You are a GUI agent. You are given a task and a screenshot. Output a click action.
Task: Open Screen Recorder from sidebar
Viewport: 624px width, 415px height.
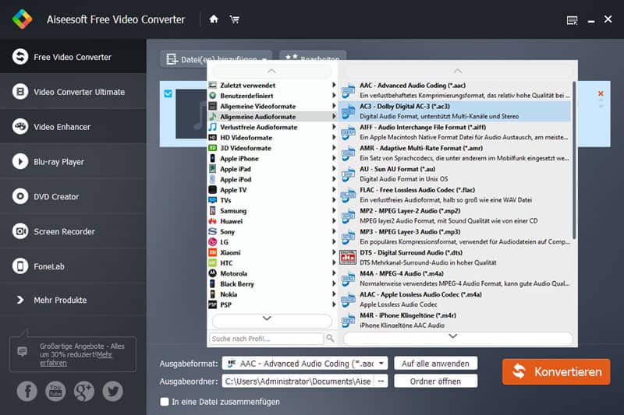(73, 231)
